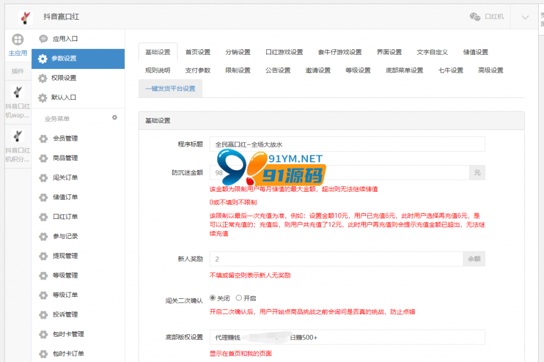The image size is (544, 362).
Task: Click the gear icon beside 参与记录
Action: point(44,237)
